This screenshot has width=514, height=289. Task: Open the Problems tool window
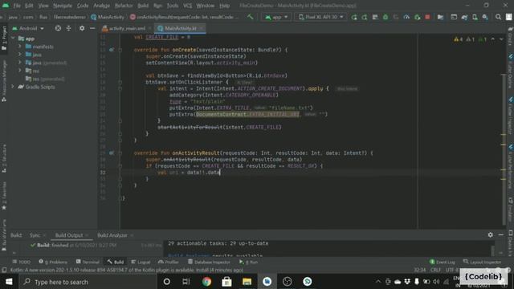click(x=53, y=263)
